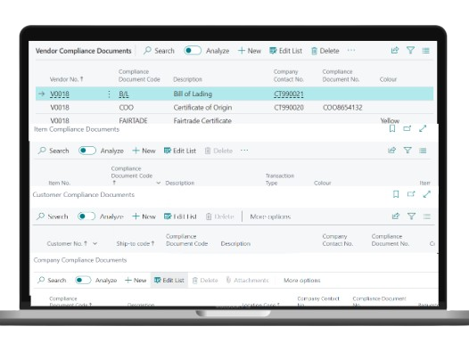The width and height of the screenshot is (469, 351).
Task: Select CT990020 contact cell
Action: tap(289, 107)
